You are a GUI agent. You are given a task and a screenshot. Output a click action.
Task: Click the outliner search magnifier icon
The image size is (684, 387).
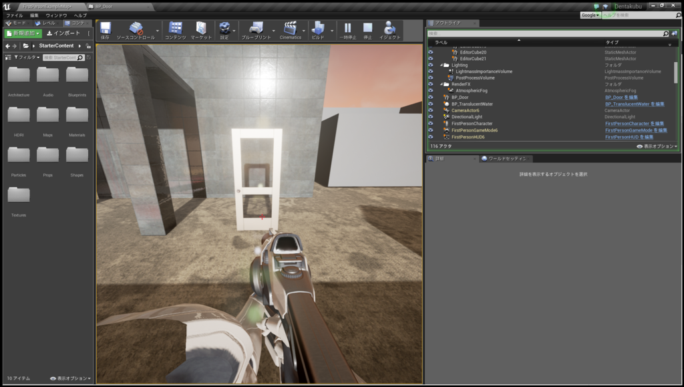pos(666,33)
